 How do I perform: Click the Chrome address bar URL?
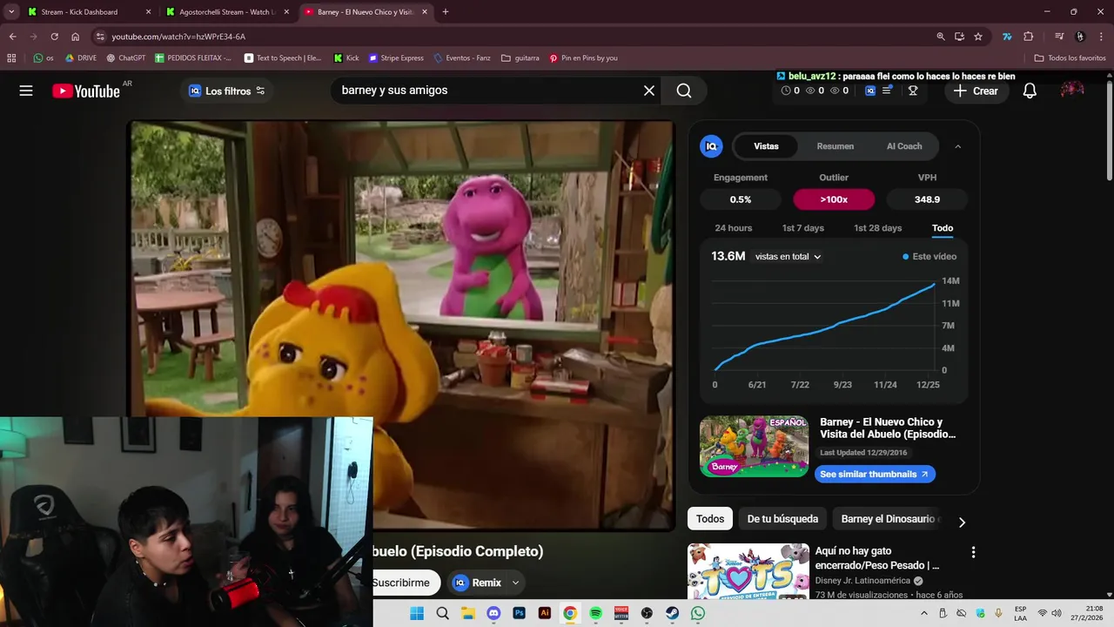pyautogui.click(x=178, y=37)
